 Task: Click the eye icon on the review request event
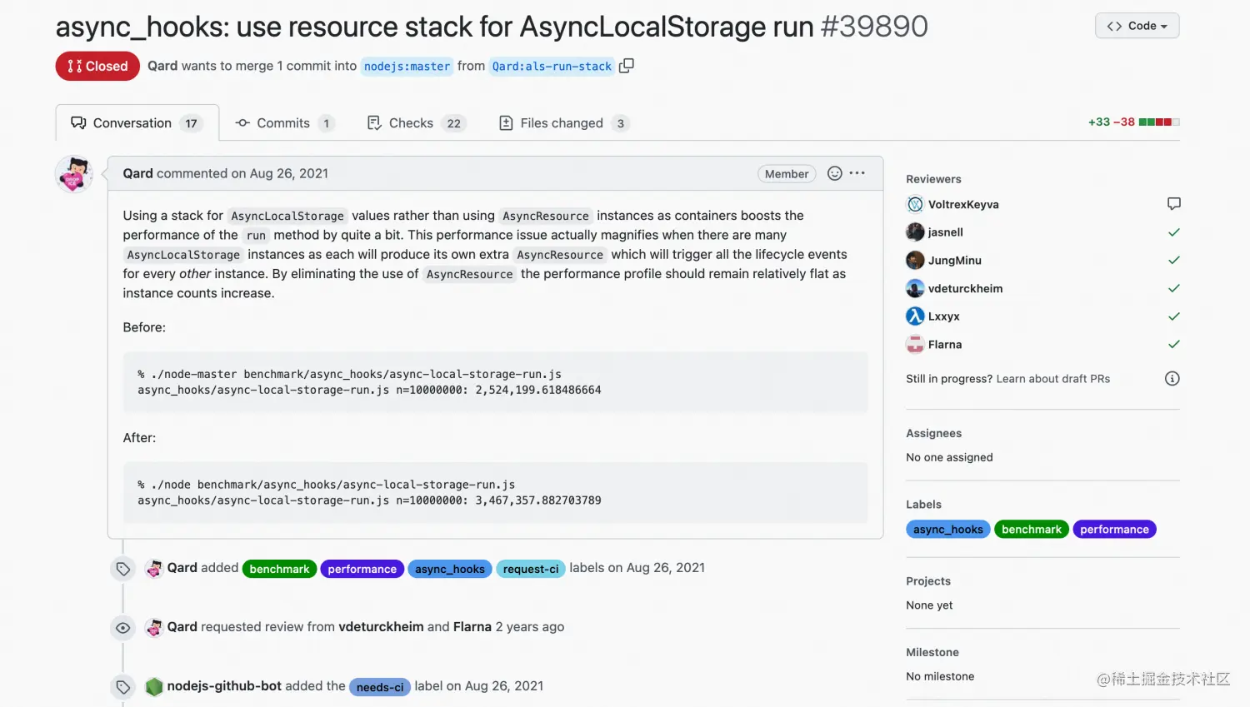(x=122, y=628)
